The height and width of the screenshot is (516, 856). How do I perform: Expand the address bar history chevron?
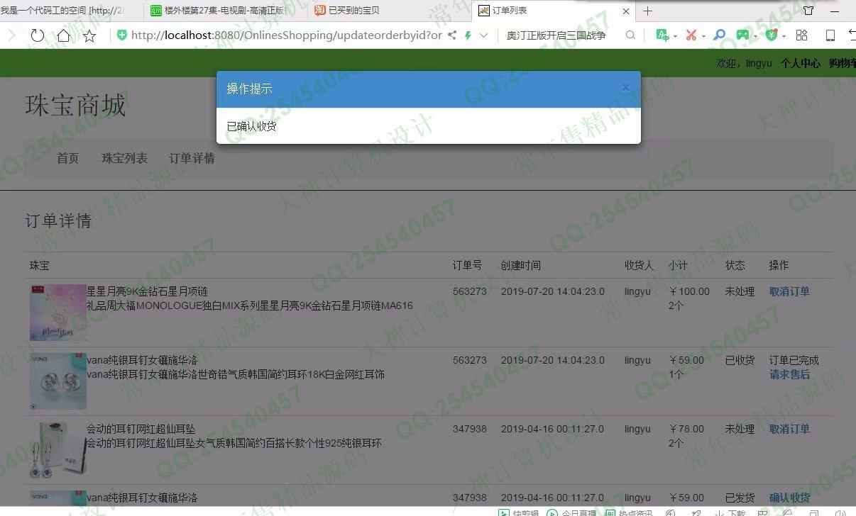point(484,35)
